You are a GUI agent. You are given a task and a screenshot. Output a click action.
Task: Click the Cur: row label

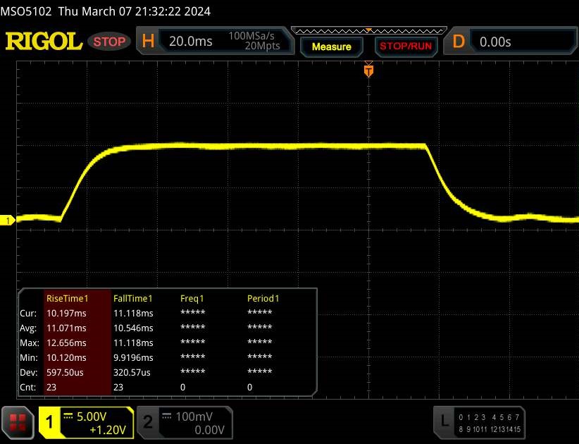28,313
